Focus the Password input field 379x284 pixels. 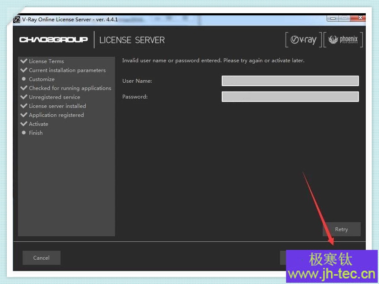coord(290,96)
